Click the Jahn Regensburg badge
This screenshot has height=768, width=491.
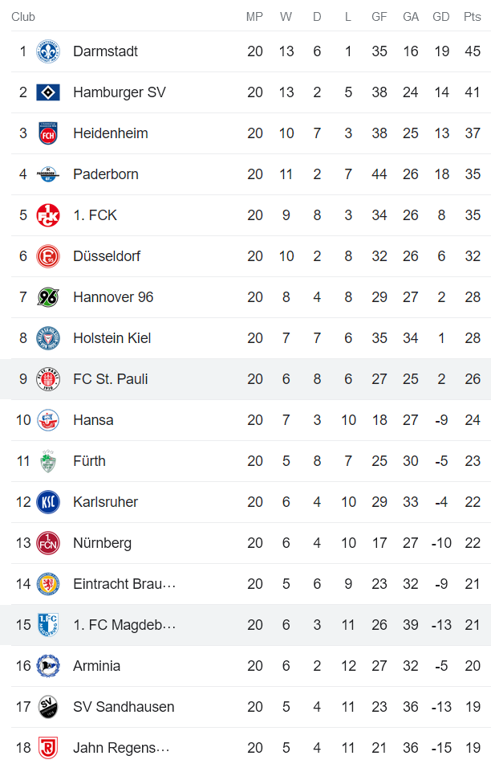[x=47, y=747]
